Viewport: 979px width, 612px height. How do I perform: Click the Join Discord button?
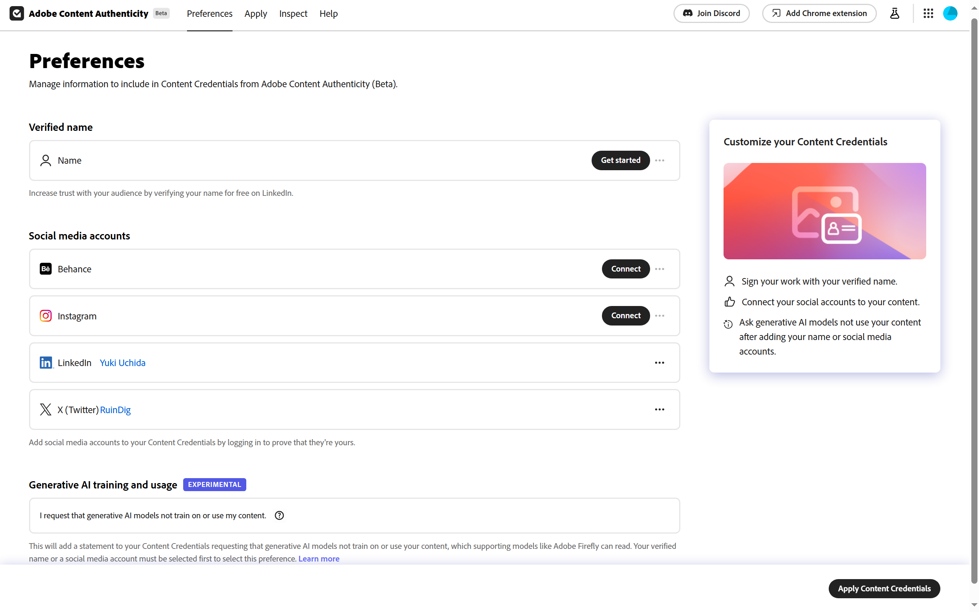tap(711, 13)
